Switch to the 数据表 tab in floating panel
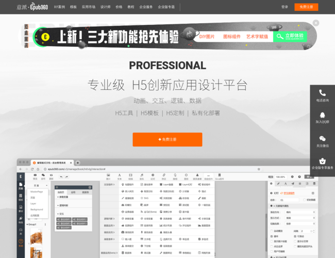 (86, 192)
